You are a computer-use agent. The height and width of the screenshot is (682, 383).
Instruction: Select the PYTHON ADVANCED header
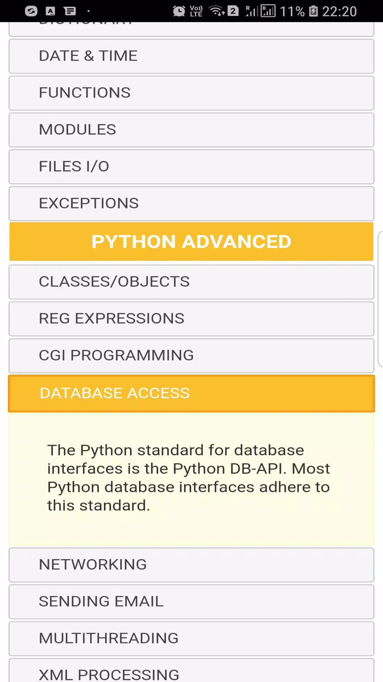coord(191,242)
